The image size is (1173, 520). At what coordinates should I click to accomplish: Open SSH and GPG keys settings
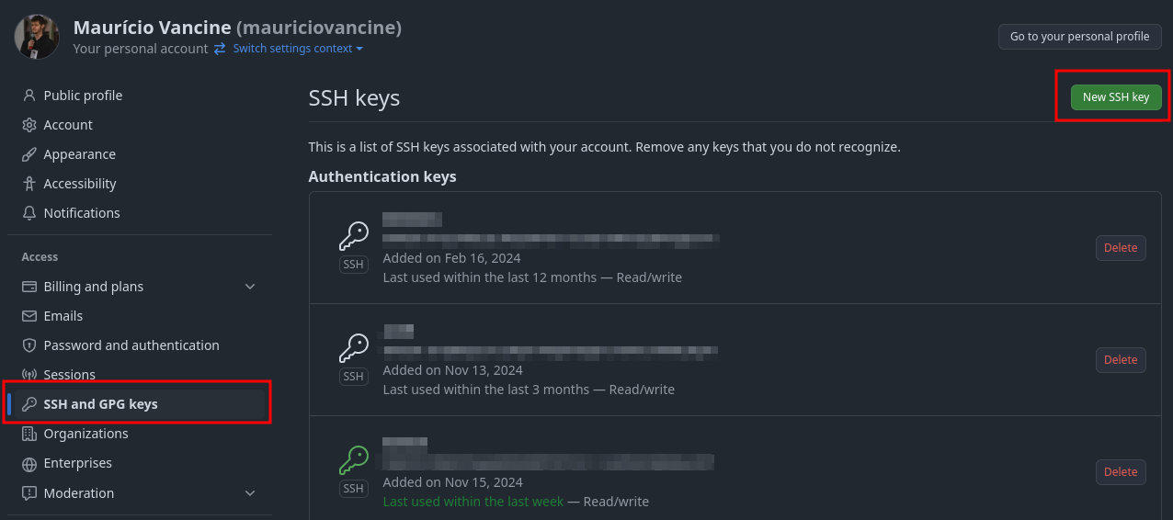tap(100, 404)
